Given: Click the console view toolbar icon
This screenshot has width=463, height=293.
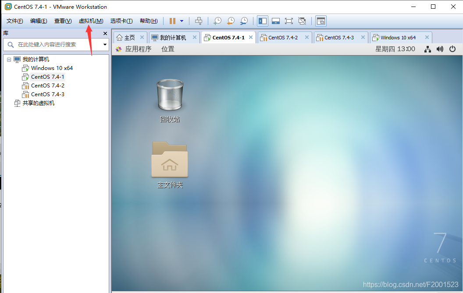Looking at the screenshot, I should pos(321,21).
